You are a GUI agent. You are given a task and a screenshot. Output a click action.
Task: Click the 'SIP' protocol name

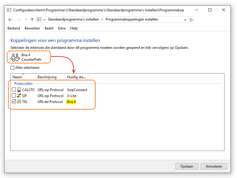click(24, 96)
